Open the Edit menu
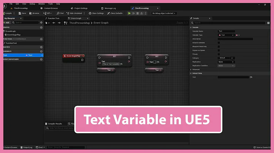The height and width of the screenshot is (153, 274). (x=17, y=4)
